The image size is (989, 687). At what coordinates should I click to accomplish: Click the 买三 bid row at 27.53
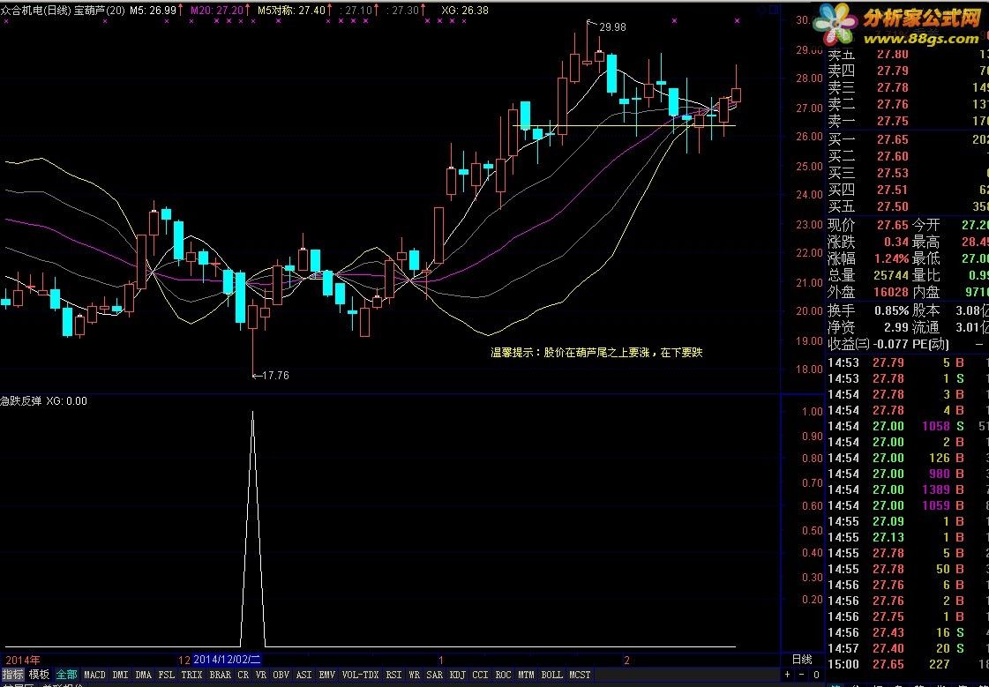pyautogui.click(x=907, y=173)
